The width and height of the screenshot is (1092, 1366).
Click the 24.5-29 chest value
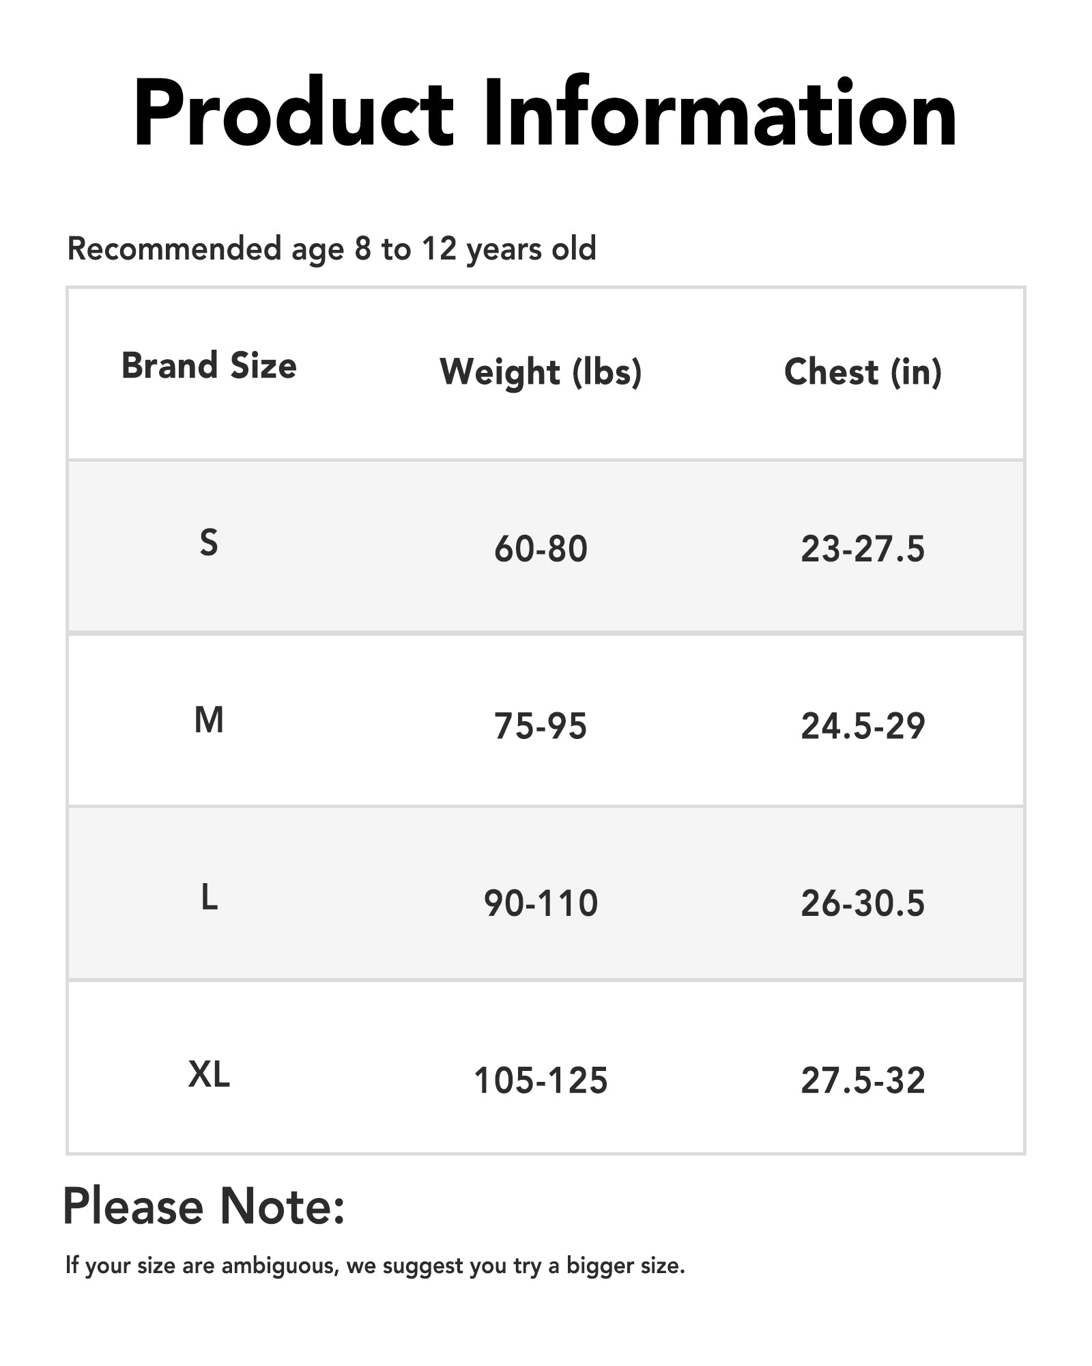863,726
